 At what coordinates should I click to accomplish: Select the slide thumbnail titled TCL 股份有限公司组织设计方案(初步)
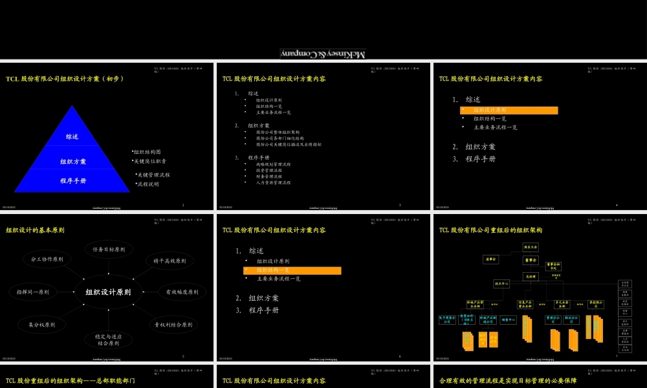point(107,136)
